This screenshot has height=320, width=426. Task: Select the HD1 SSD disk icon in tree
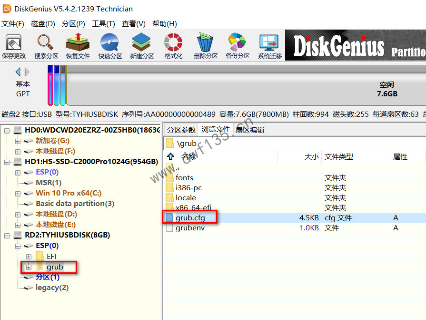pos(18,162)
